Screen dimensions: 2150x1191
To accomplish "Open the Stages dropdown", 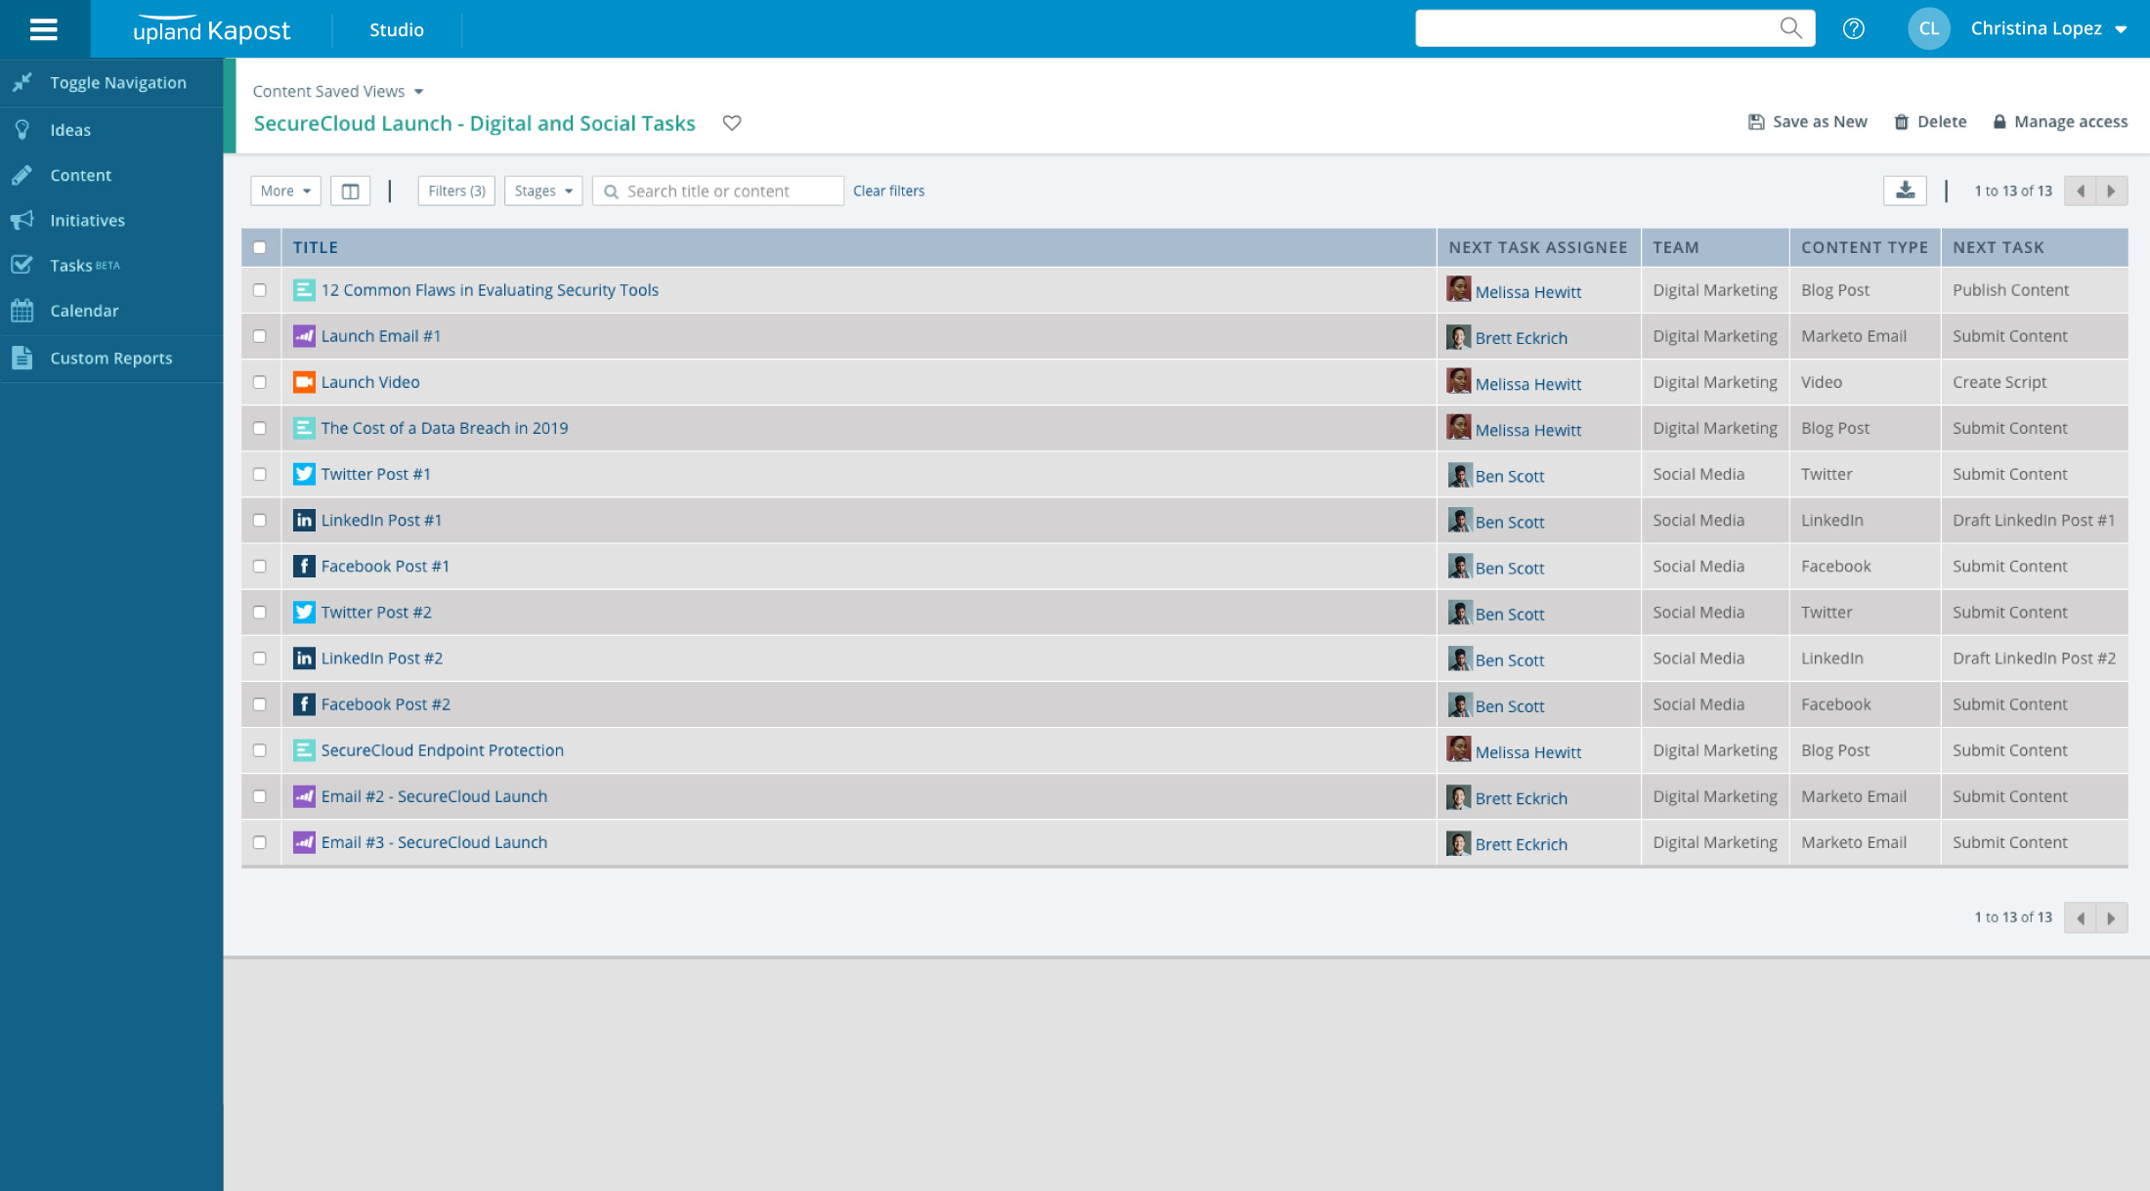I will [543, 191].
